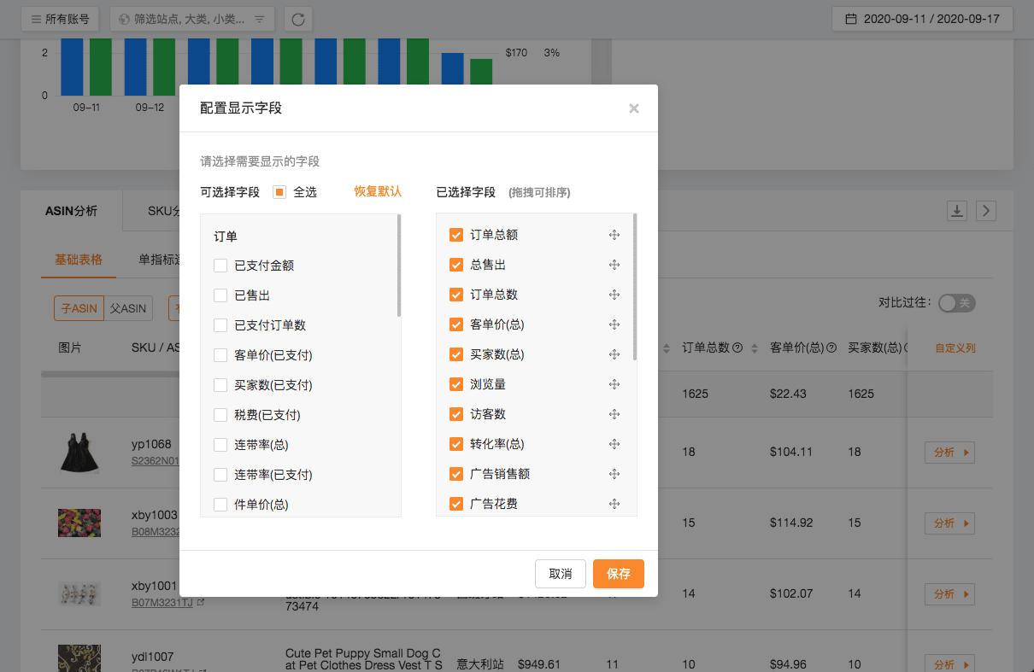Click the help icon next to 订单总数 column
The image size is (1034, 672).
click(737, 348)
